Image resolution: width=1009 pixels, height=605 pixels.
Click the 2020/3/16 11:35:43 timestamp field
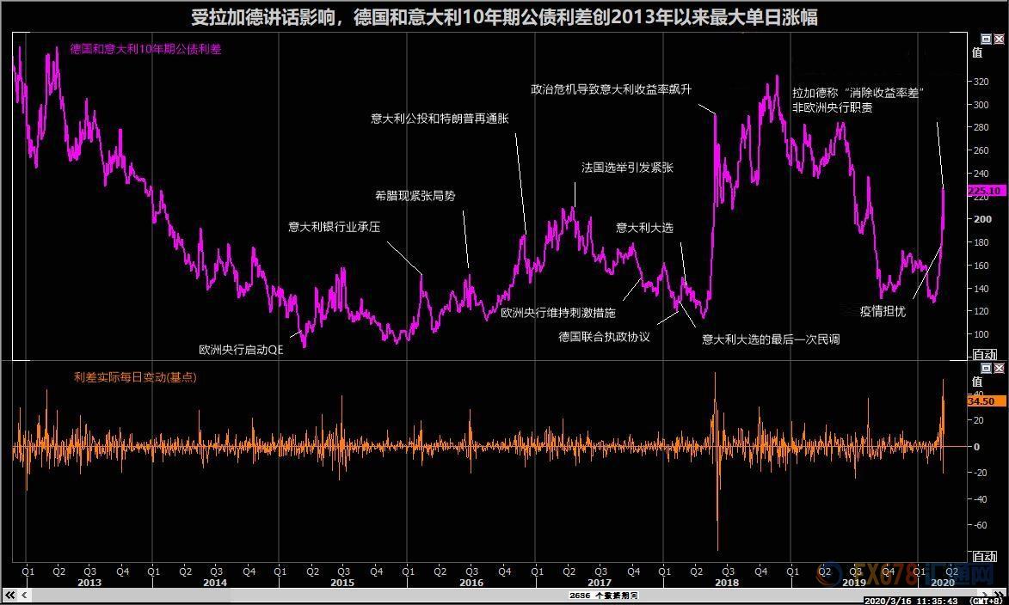(x=912, y=599)
